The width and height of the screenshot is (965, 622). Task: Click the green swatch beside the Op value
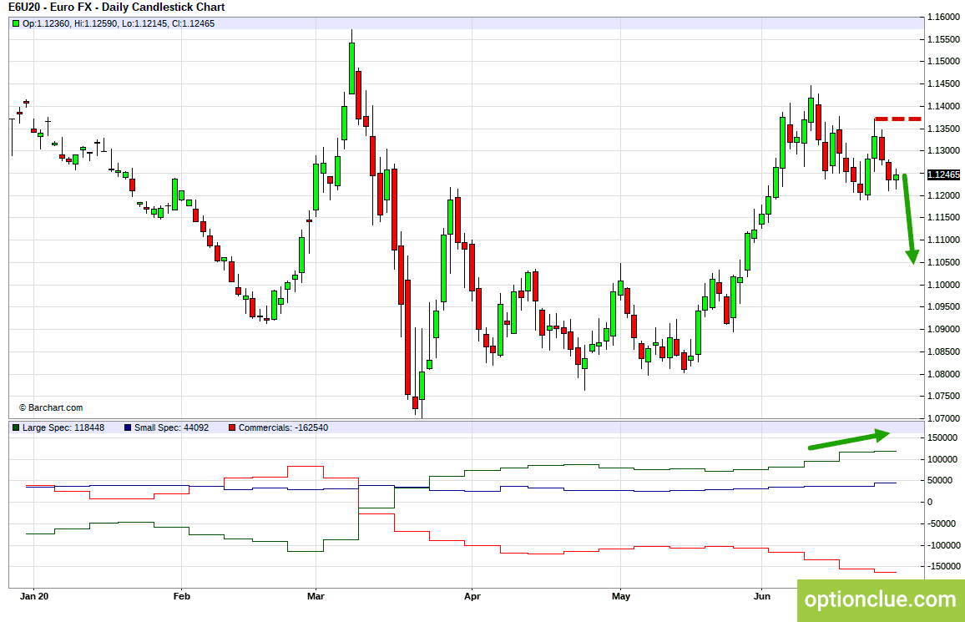16,24
